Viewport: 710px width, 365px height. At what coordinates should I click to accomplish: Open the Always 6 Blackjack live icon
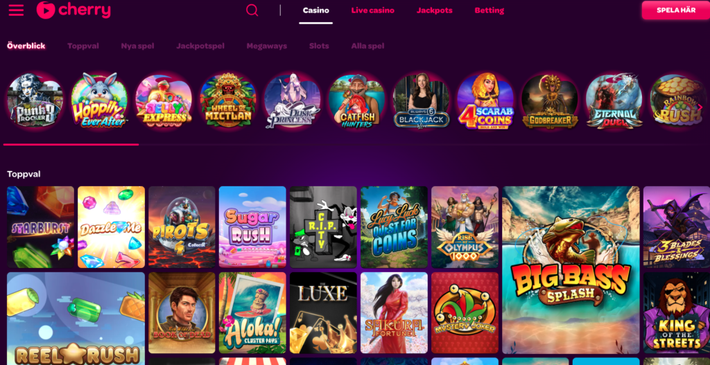click(421, 101)
